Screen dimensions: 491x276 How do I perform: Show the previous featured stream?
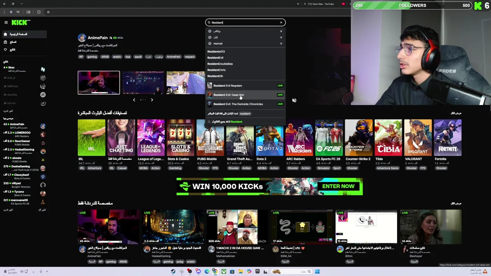(x=134, y=100)
